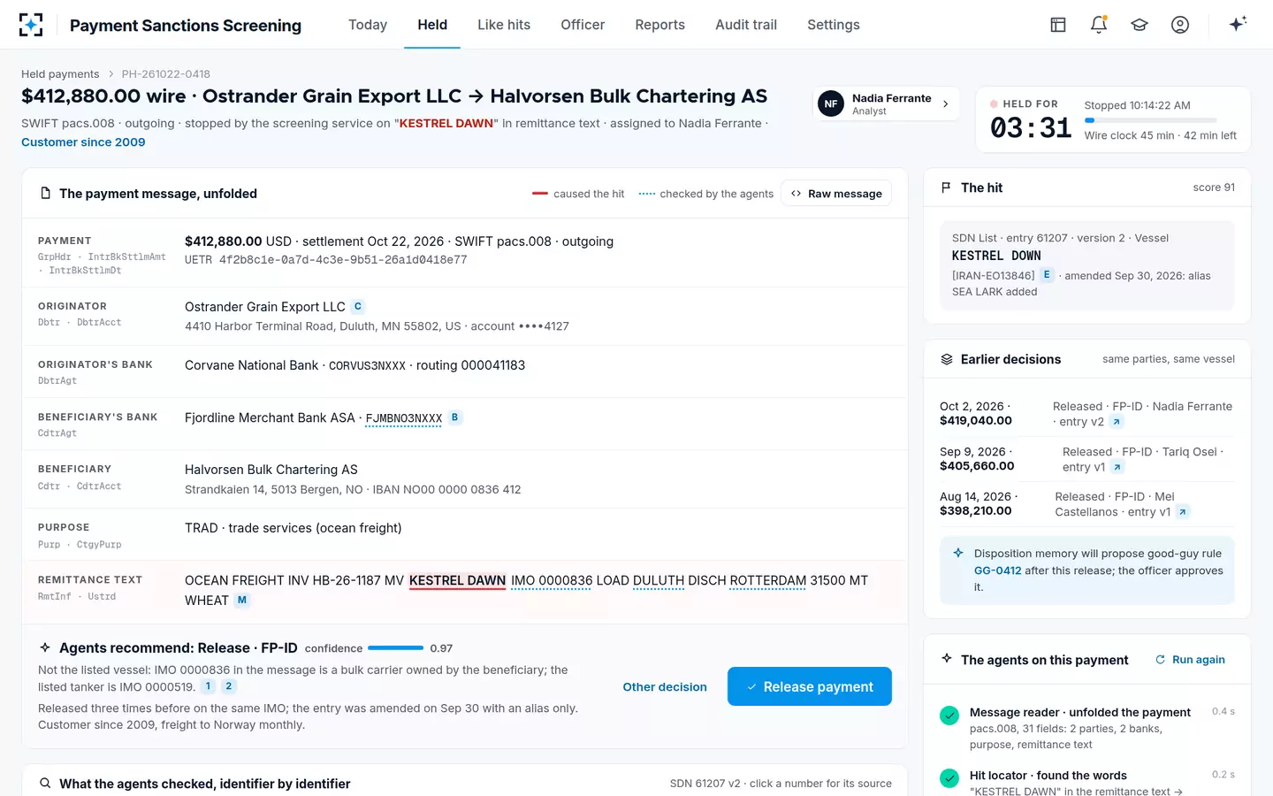The width and height of the screenshot is (1273, 796).
Task: Click the E badge next to IRAN-EO13846
Action: [x=1047, y=275]
